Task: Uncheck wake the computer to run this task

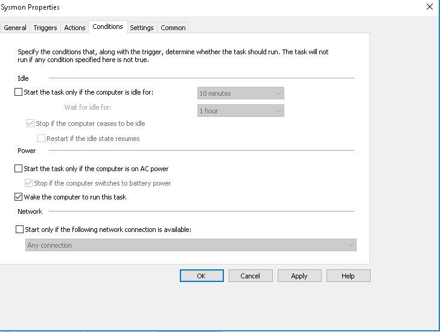Action: coord(18,197)
